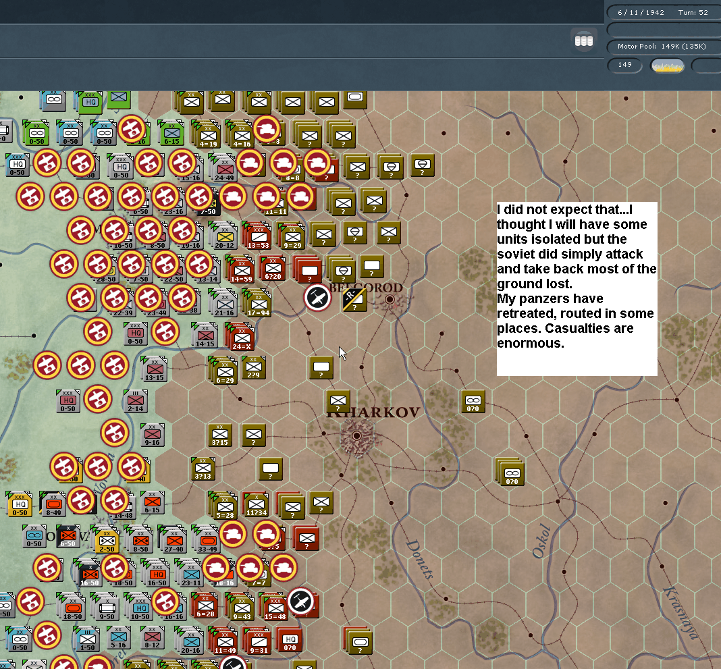
Task: Select the red 6=28 infantry stack
Action: [205, 606]
